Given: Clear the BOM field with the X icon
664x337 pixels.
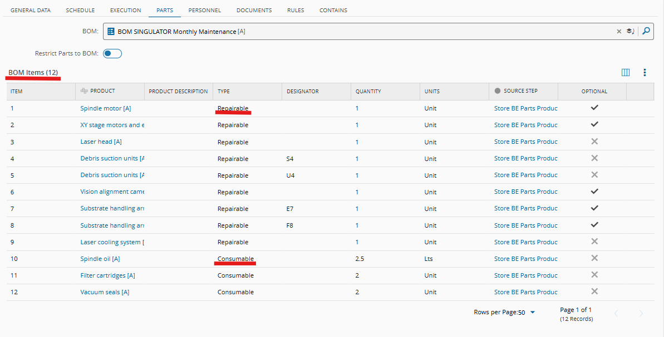Looking at the screenshot, I should [619, 31].
